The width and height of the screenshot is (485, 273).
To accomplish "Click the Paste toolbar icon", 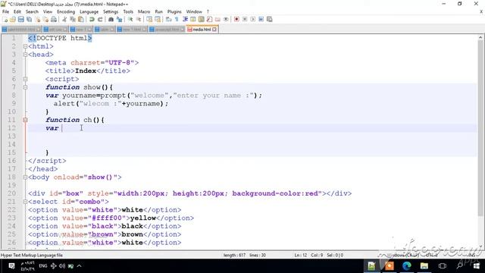I will point(81,19).
